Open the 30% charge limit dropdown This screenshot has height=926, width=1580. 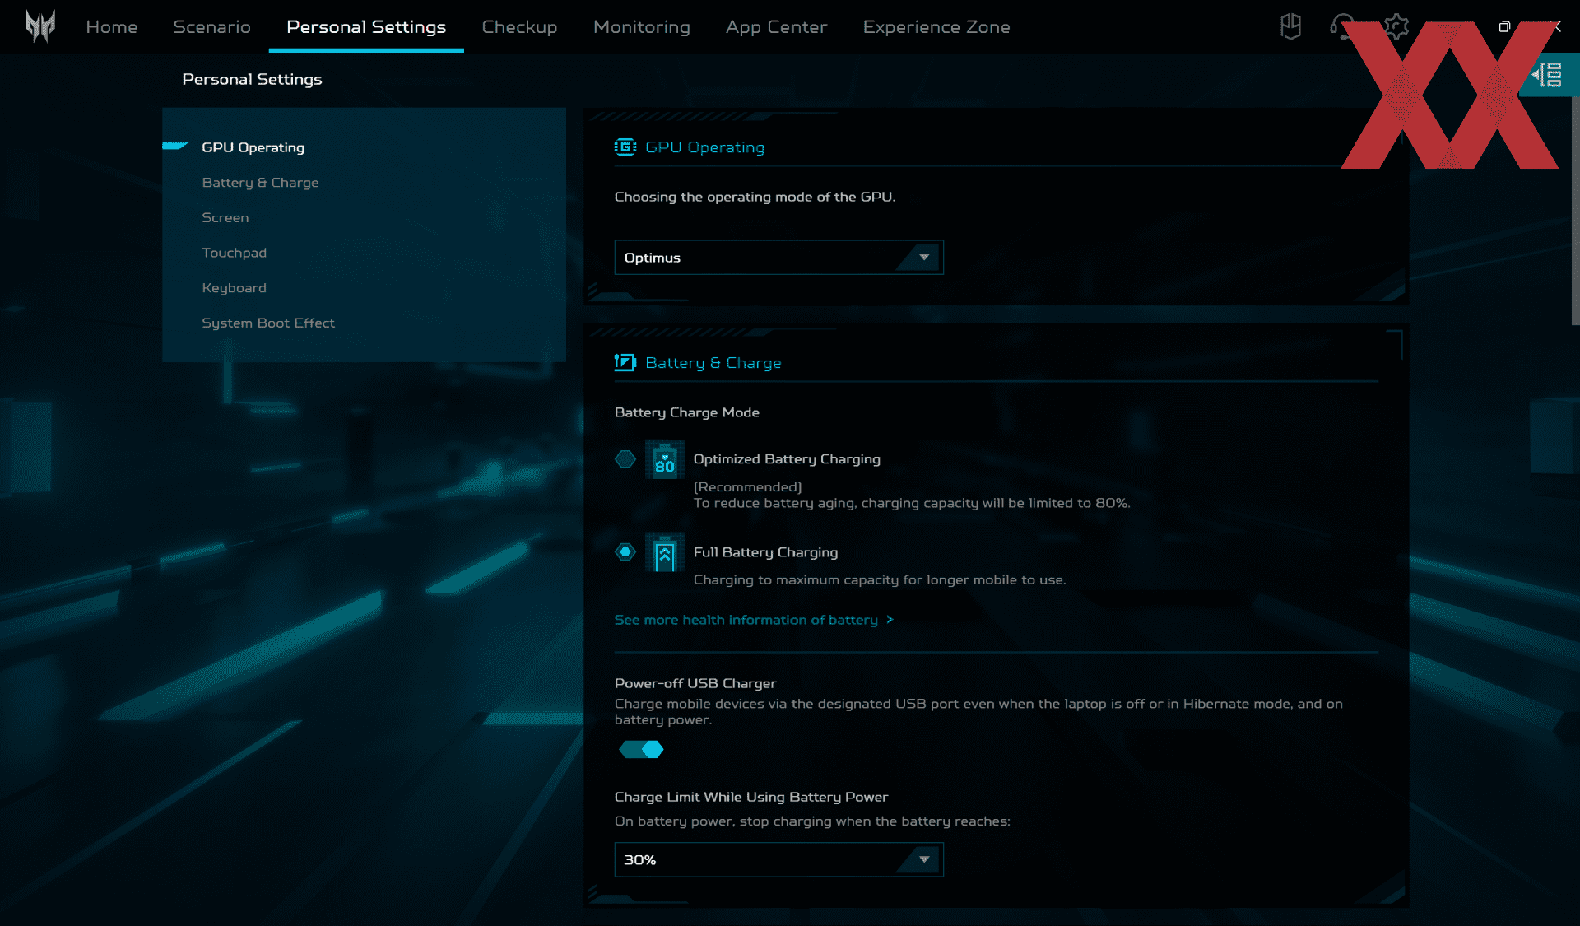coord(778,860)
